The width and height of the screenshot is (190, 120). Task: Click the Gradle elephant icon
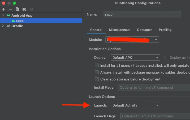(x=8, y=26)
